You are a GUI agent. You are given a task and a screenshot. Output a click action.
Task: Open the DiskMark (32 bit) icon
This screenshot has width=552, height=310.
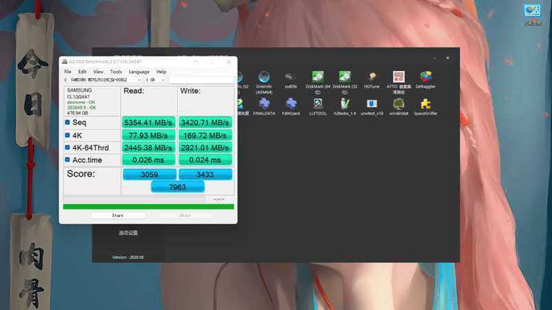pyautogui.click(x=345, y=77)
